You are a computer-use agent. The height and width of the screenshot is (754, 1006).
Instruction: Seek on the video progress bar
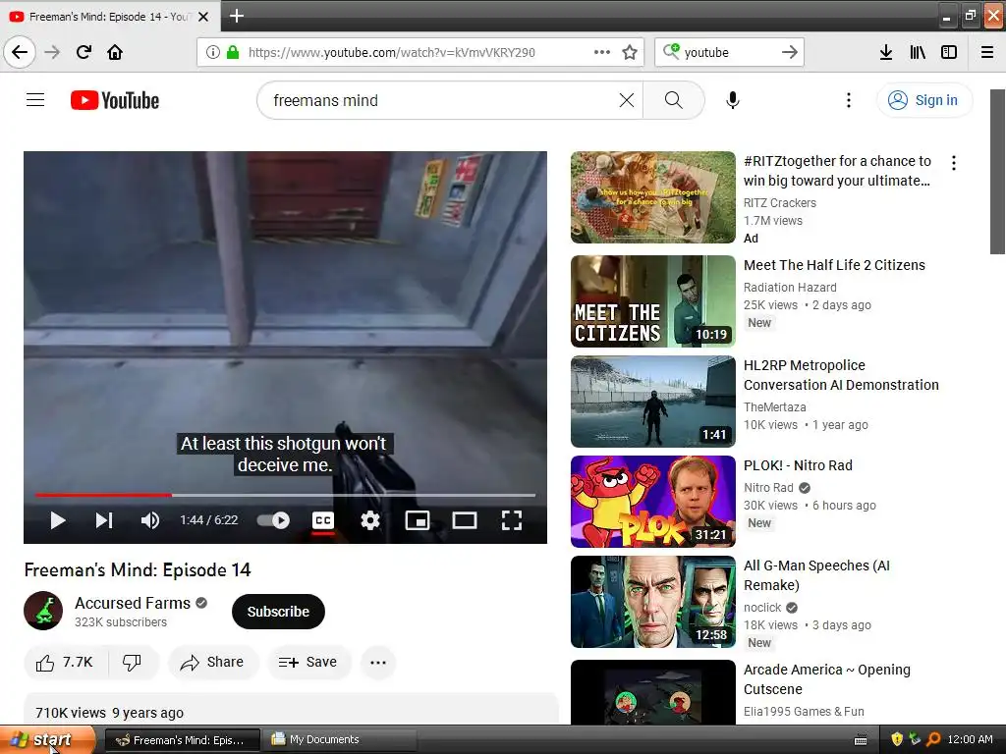pos(285,495)
